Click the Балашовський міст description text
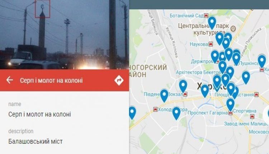The image size is (269, 154). pos(36,141)
